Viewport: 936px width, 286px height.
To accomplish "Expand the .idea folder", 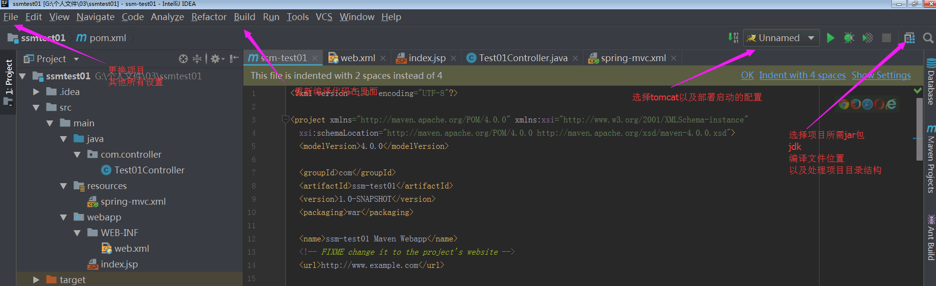I will click(x=36, y=92).
